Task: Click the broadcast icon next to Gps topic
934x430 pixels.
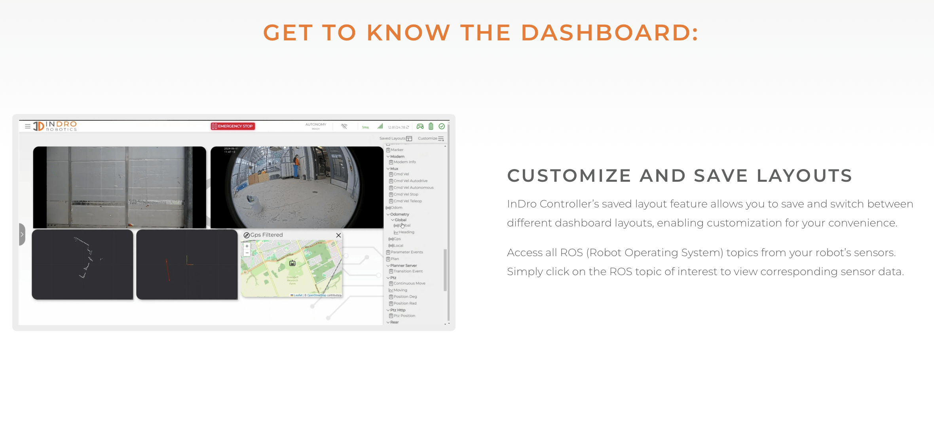Action: point(391,239)
